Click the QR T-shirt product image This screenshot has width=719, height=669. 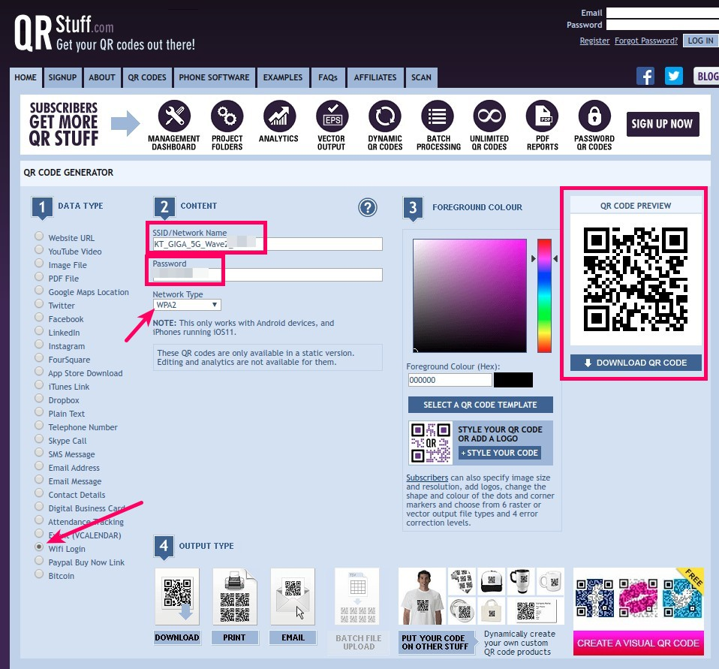point(423,596)
